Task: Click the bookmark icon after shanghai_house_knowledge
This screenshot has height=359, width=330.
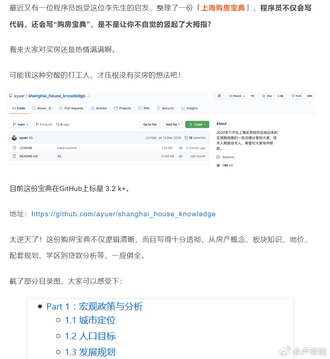Action: [89, 96]
